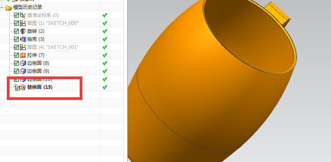
Task: Uncheck the 基准坐标系 (0) checkbox
Action: click(x=16, y=15)
